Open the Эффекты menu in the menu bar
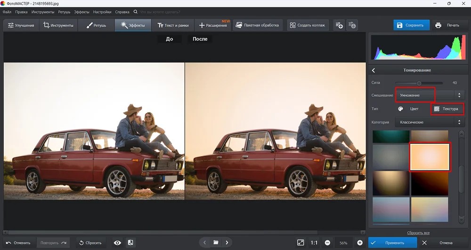Image resolution: width=471 pixels, height=250 pixels. tap(81, 12)
